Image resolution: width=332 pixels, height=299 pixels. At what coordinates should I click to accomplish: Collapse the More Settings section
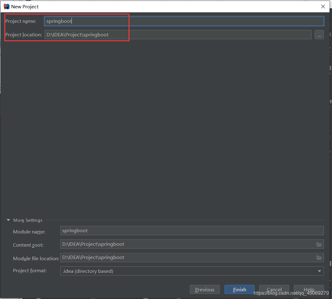pyautogui.click(x=8, y=220)
